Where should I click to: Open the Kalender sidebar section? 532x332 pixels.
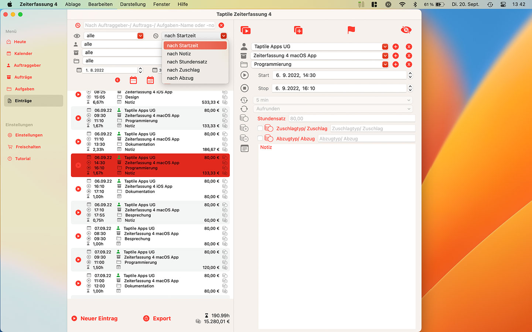coord(23,54)
